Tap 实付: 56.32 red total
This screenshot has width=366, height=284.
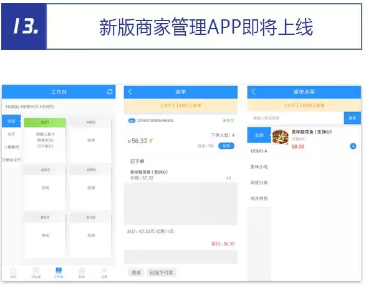223,244
